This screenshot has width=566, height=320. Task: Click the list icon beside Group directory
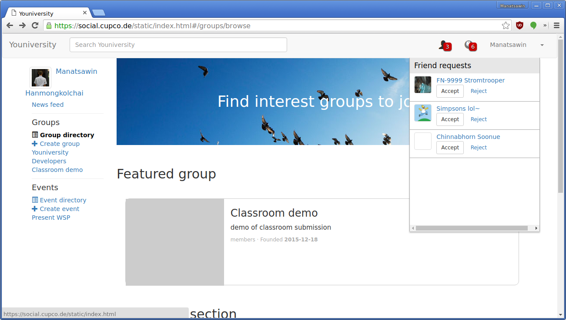coord(35,135)
